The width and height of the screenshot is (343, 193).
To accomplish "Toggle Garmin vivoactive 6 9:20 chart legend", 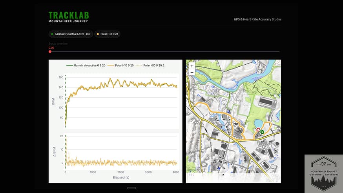I will (86, 66).
